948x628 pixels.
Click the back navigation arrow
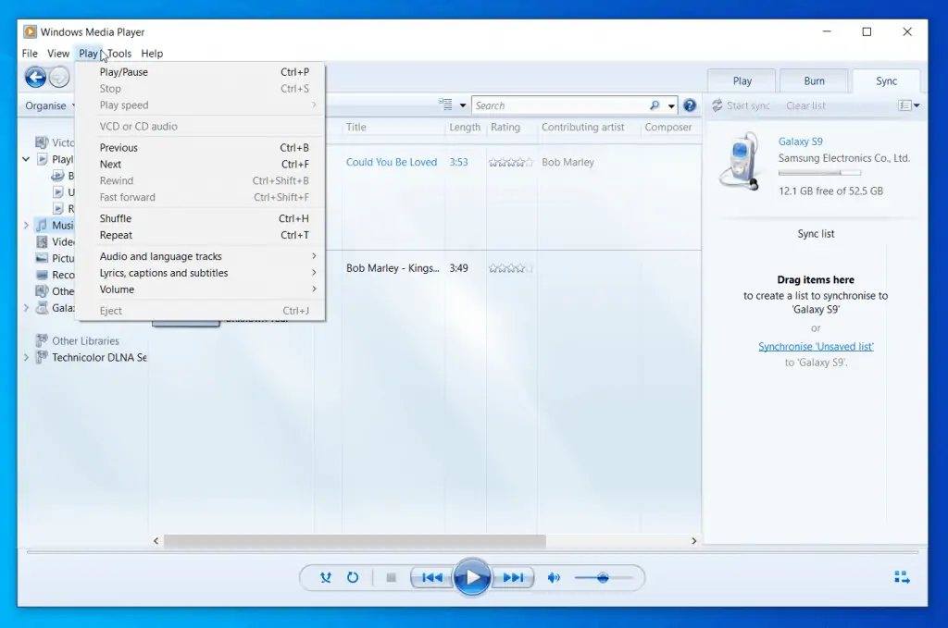click(35, 77)
